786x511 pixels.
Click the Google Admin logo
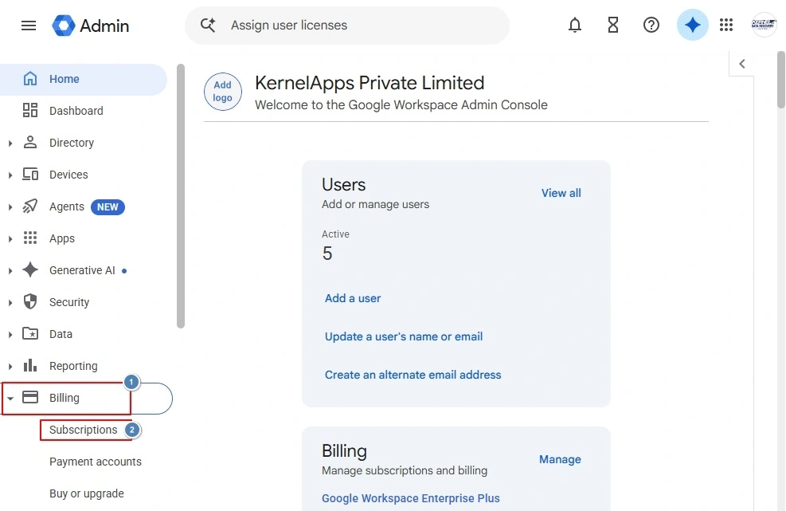click(x=90, y=26)
